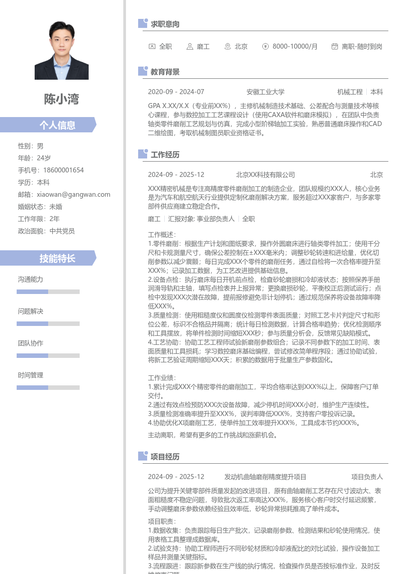Select the project title 发动机曲轴磨削精度提升项目

[265, 477]
